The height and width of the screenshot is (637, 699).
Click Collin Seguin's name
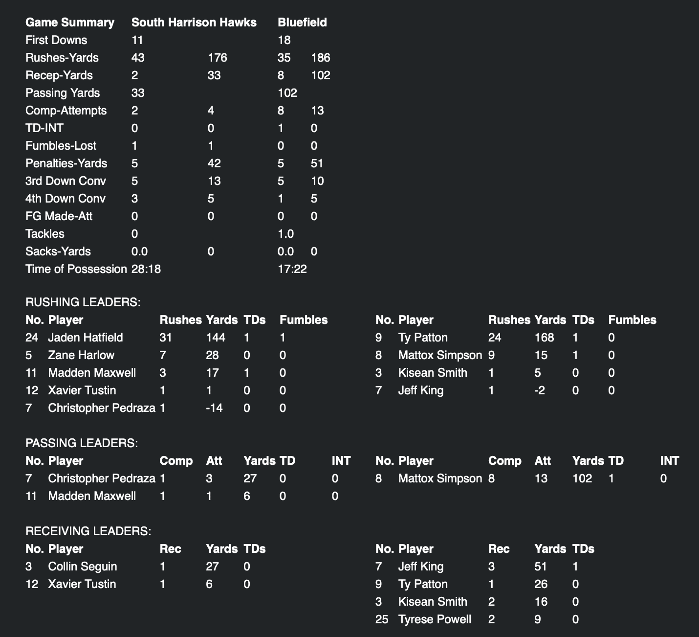tap(83, 567)
